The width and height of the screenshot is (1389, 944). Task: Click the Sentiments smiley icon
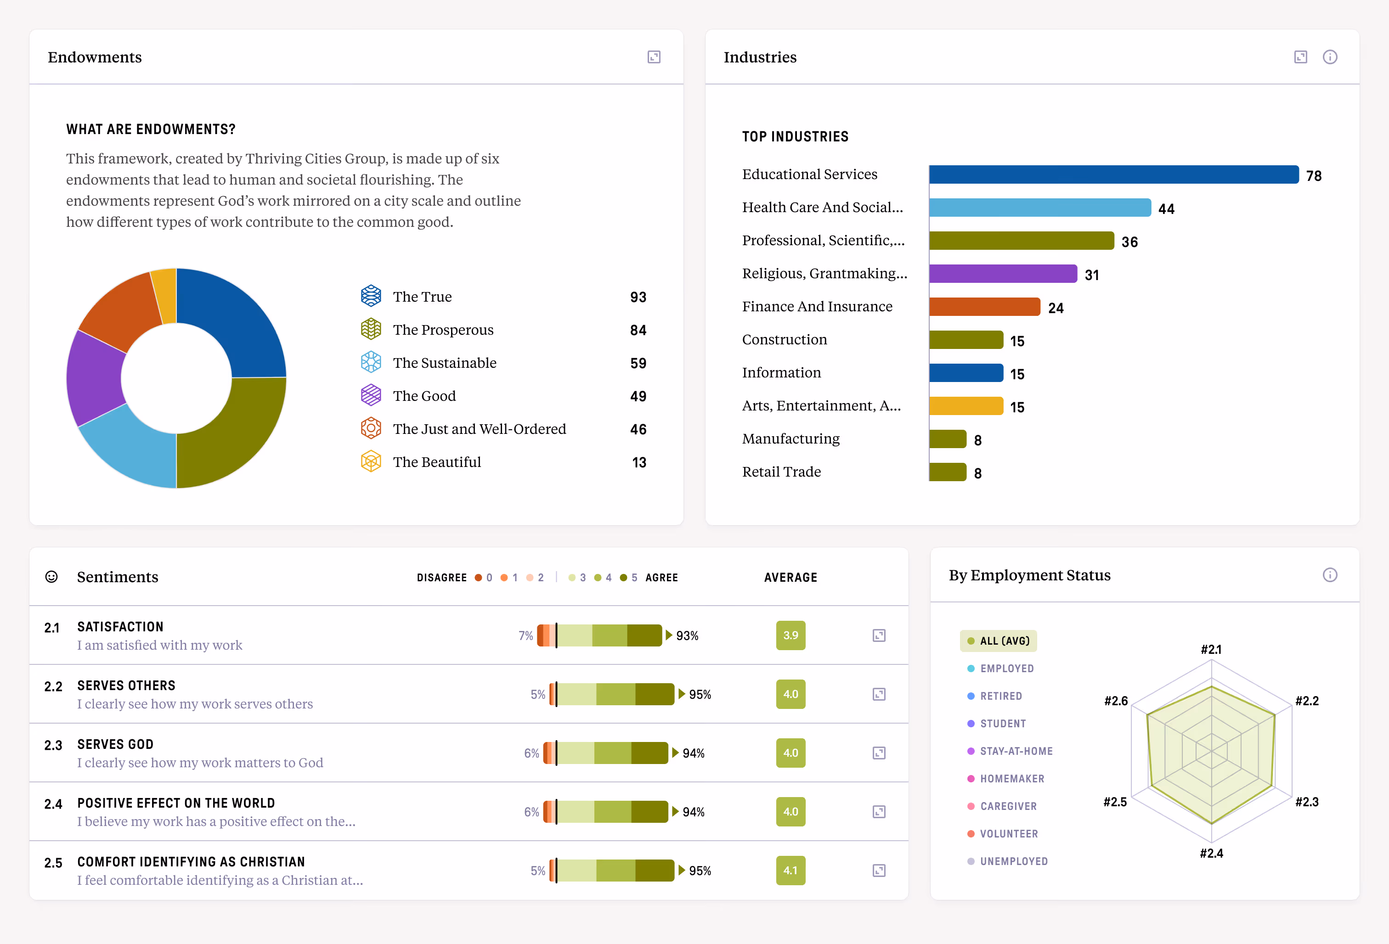52,577
